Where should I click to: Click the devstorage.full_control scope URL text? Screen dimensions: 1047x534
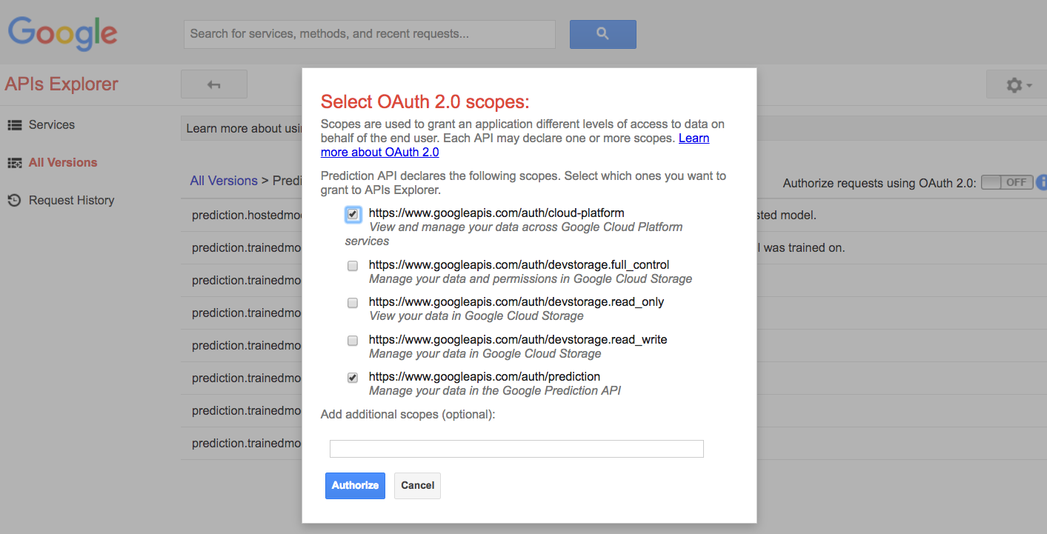coord(519,265)
